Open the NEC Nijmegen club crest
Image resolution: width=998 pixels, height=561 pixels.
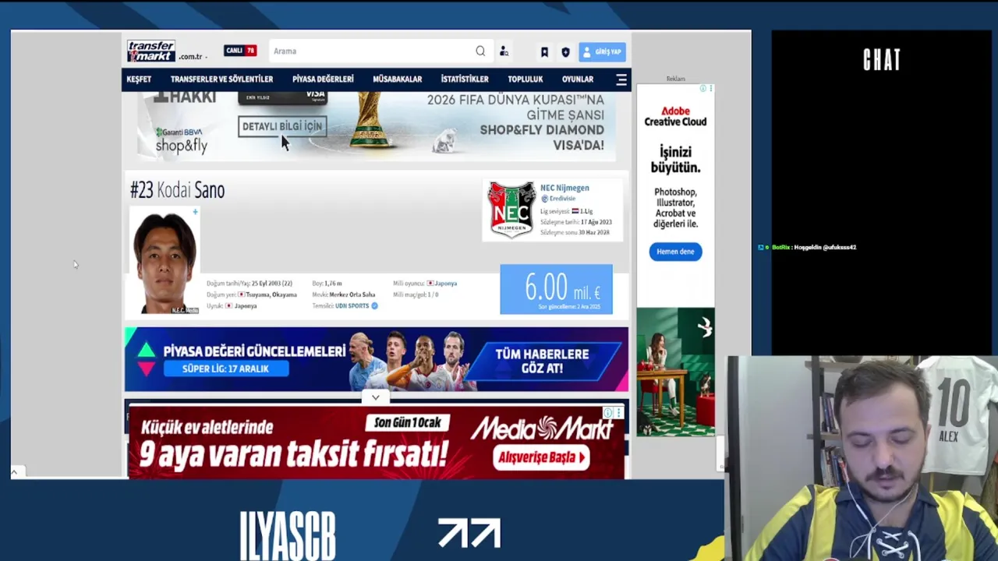click(x=511, y=209)
